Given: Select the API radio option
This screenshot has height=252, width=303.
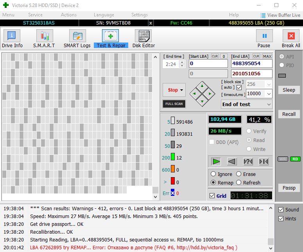Looking at the screenshot, I should click(282, 57).
